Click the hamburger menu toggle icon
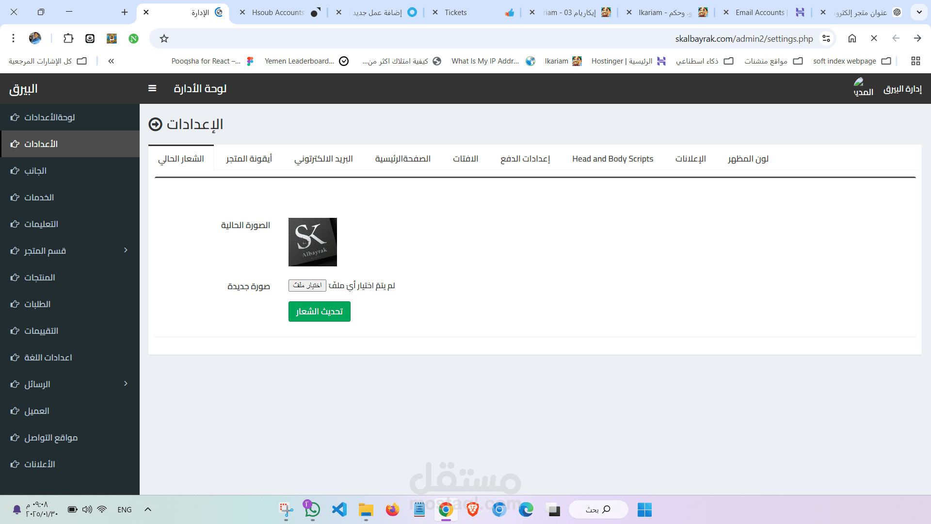 (x=152, y=88)
